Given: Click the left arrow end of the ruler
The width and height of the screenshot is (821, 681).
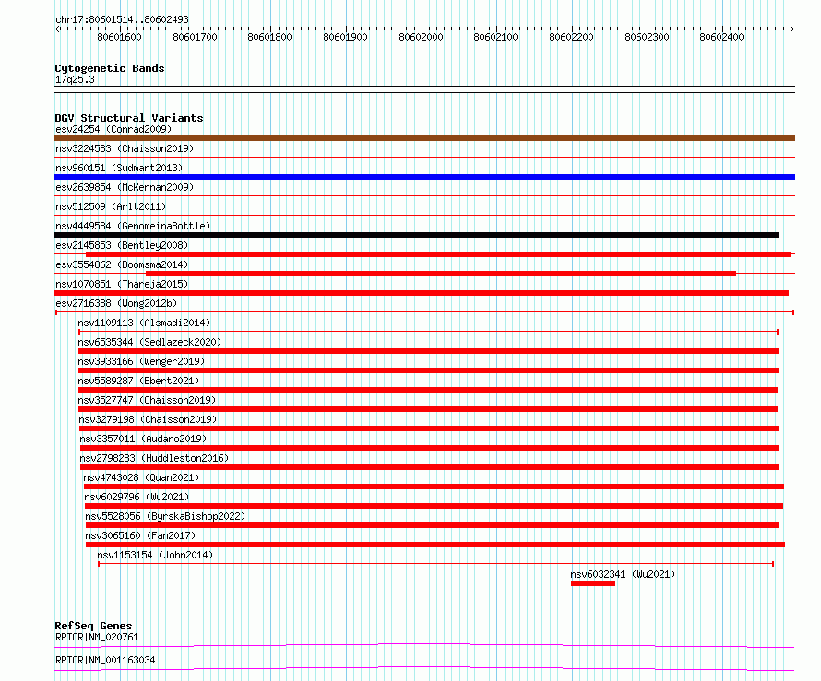Looking at the screenshot, I should pos(57,29).
